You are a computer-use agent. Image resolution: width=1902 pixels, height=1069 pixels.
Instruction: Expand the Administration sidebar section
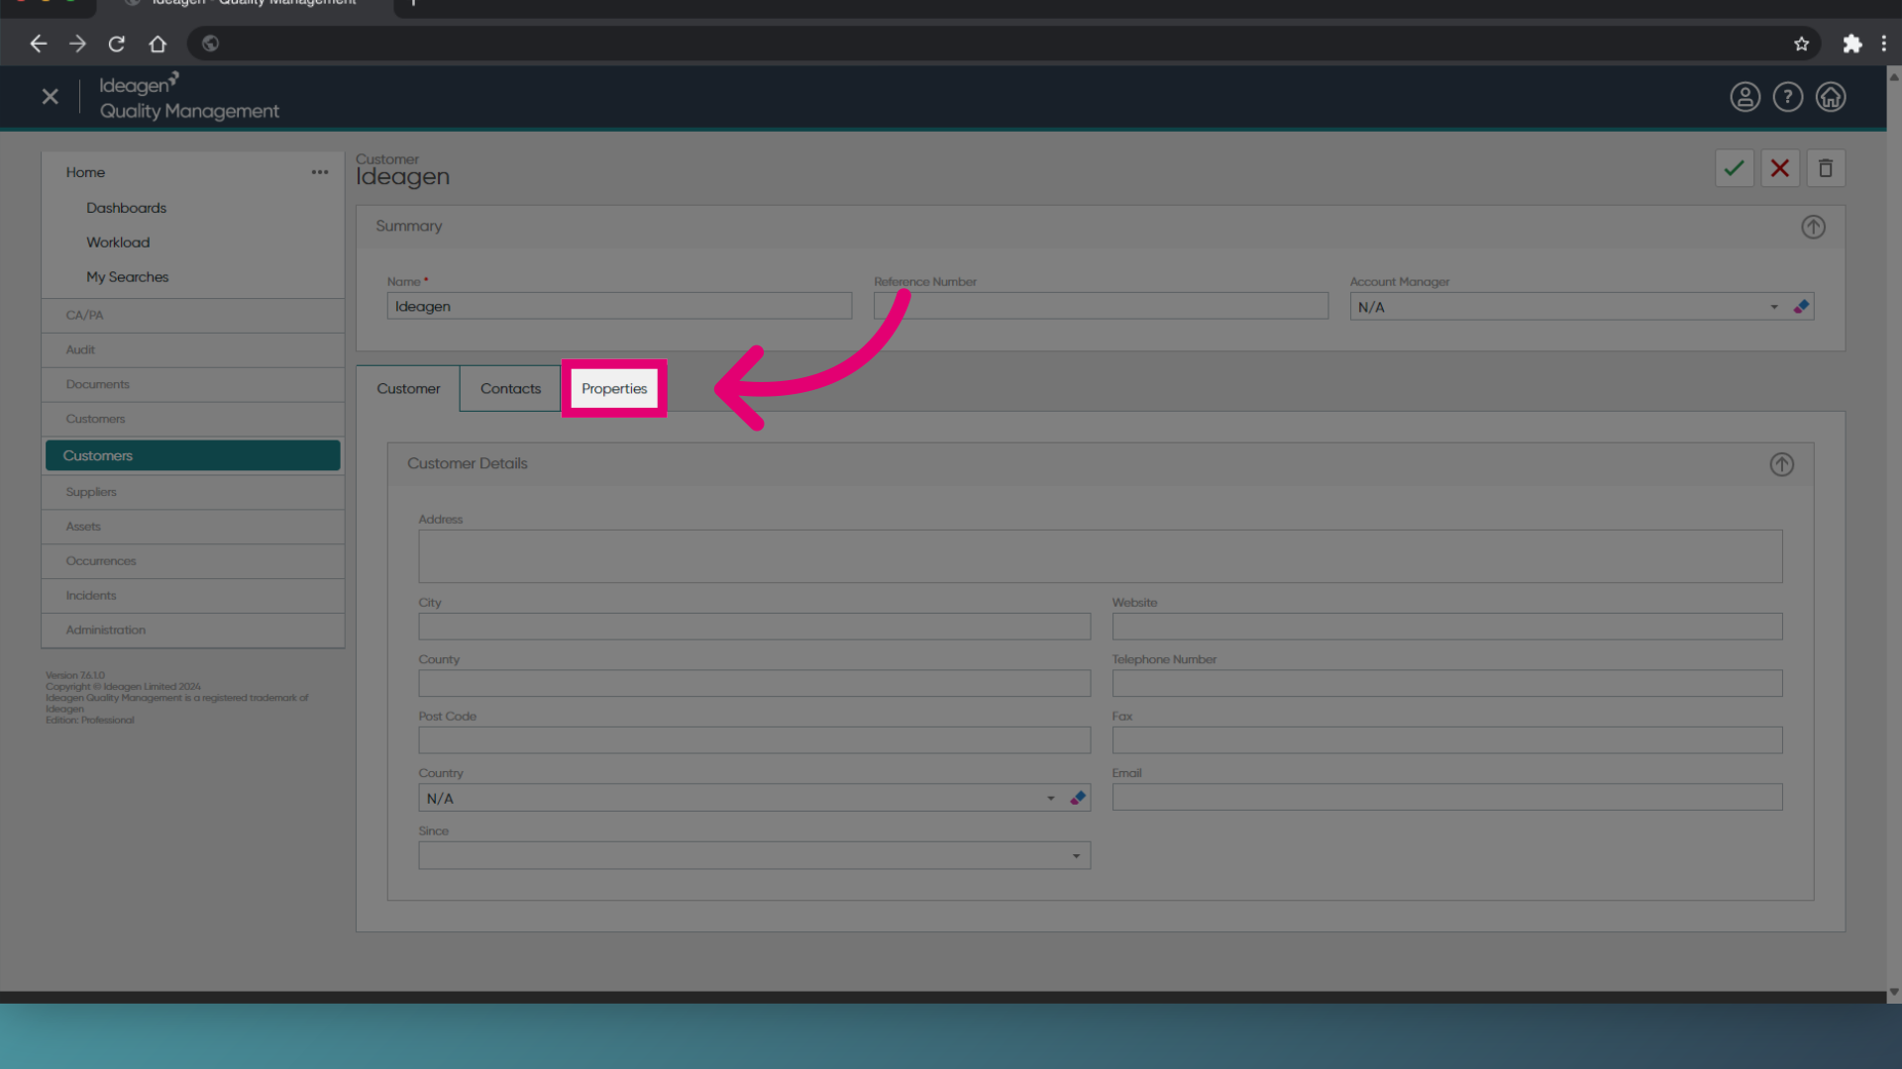193,631
